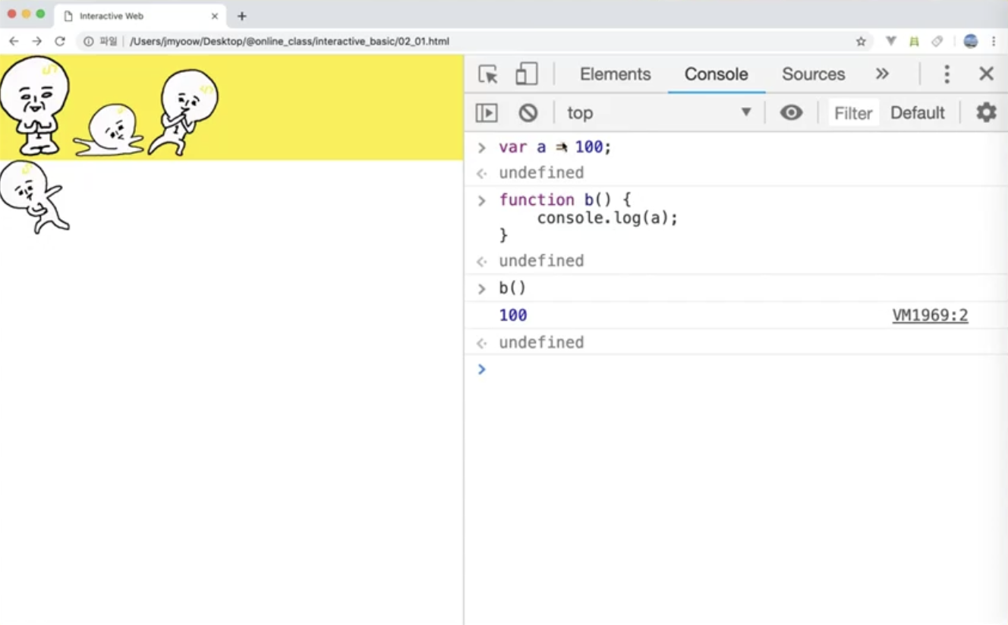Close the Interactive Web tab
This screenshot has width=1008, height=625.
(x=215, y=16)
